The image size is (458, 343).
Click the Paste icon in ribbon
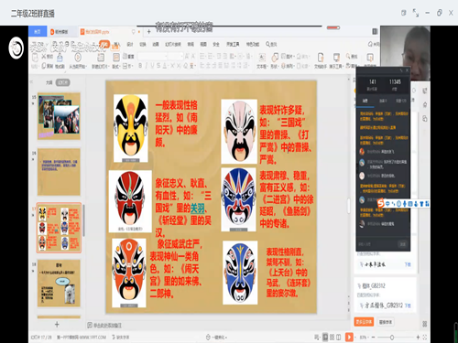pos(35,57)
